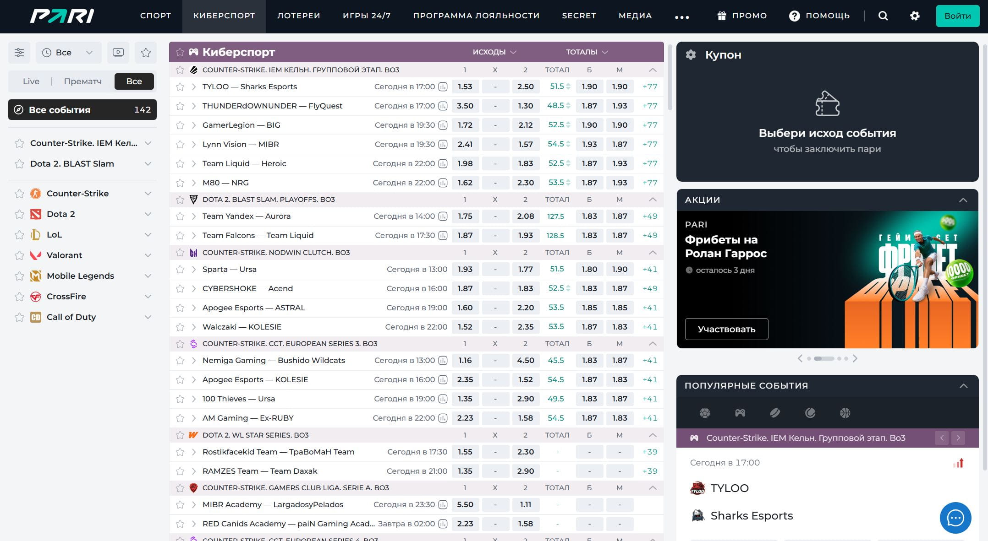Select the basketball icon in popular events
The width and height of the screenshot is (988, 541).
pyautogui.click(x=845, y=413)
